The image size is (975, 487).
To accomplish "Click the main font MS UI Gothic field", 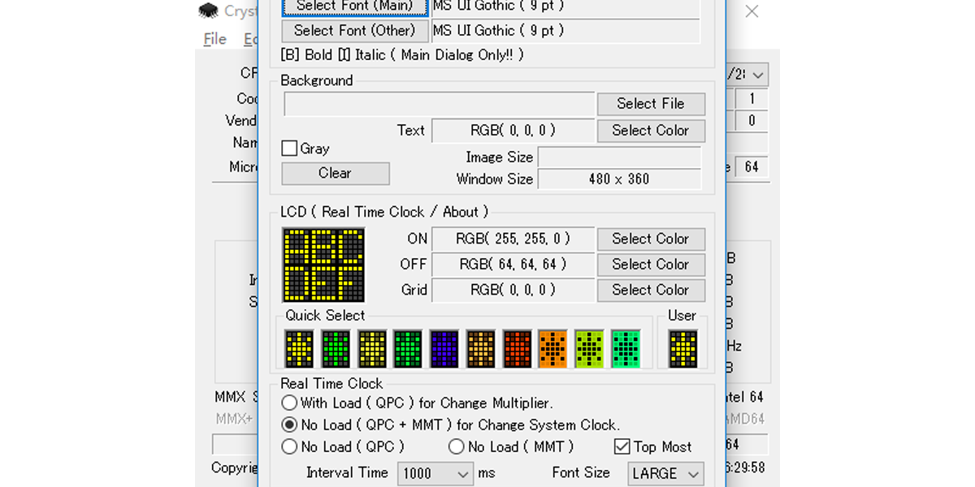I will coord(565,6).
